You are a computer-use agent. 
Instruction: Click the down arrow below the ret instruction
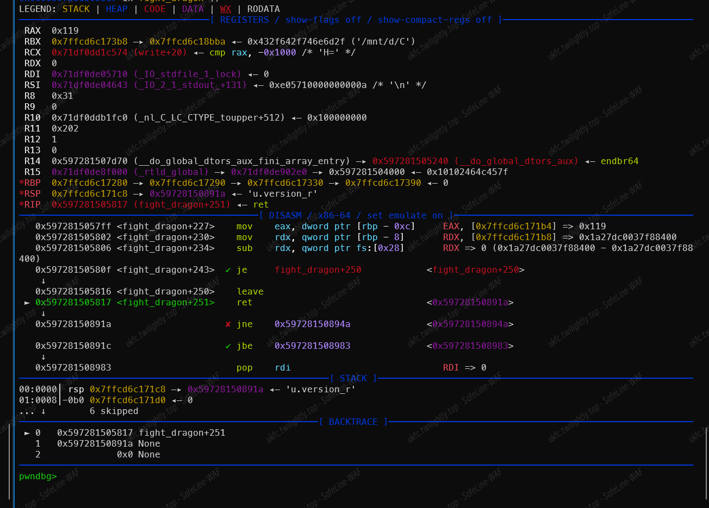coord(43,313)
